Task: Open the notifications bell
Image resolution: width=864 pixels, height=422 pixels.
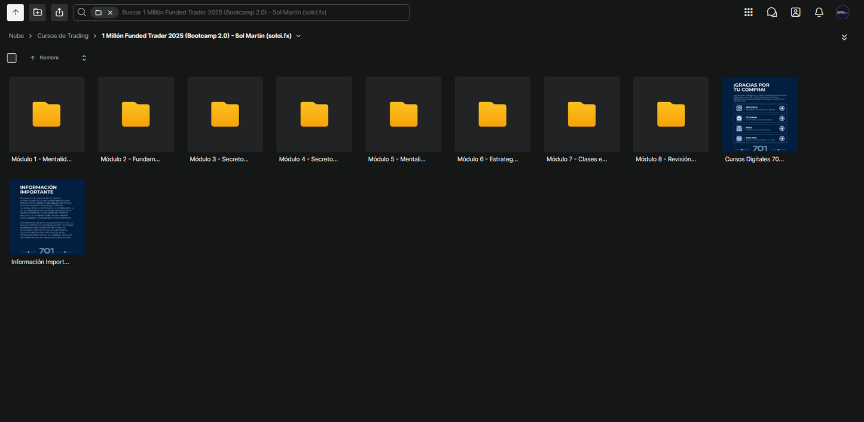Action: pos(819,12)
